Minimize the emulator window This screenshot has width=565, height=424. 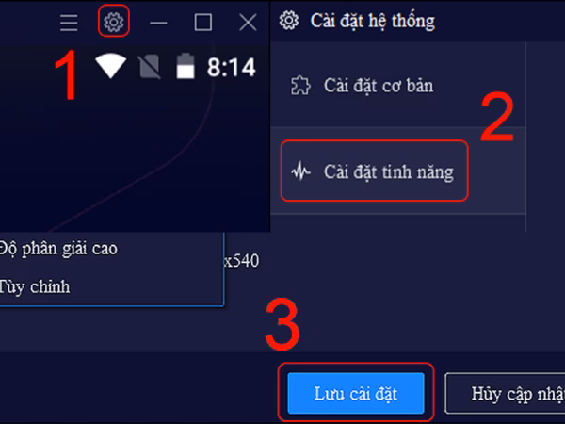pos(158,23)
